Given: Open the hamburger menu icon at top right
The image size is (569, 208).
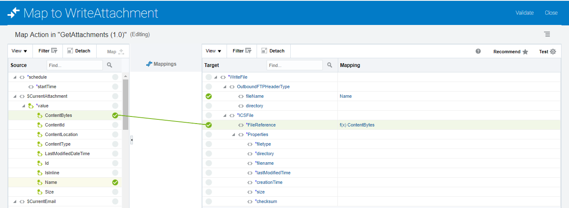Looking at the screenshot, I should click(547, 34).
